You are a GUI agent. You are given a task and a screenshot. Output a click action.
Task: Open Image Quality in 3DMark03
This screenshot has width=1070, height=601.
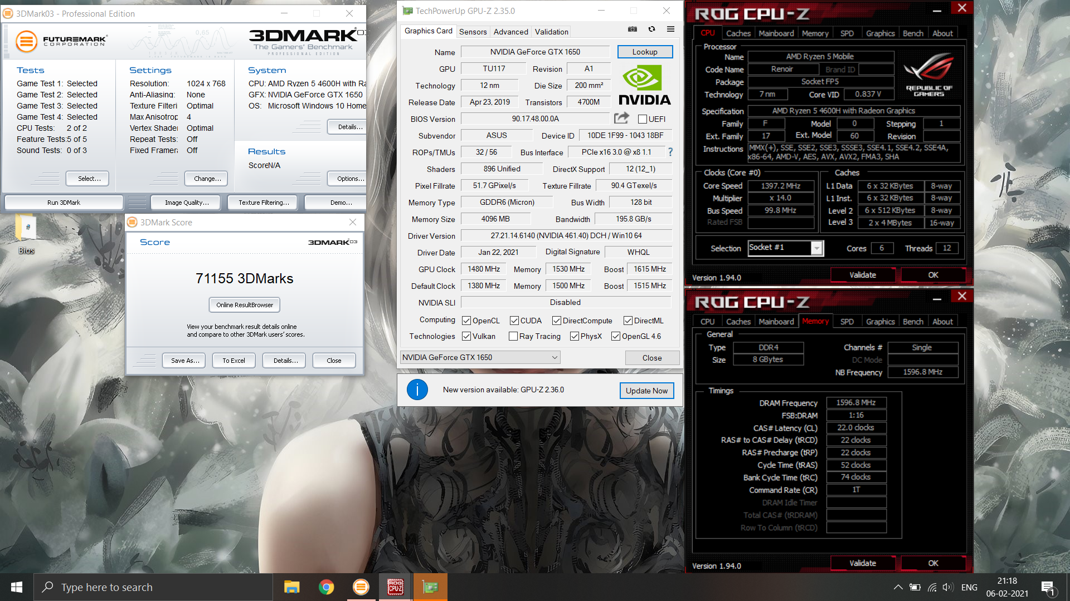tap(187, 203)
